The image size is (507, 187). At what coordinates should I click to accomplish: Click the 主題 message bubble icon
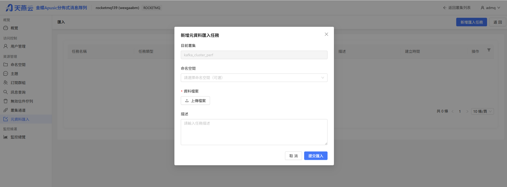coord(6,73)
